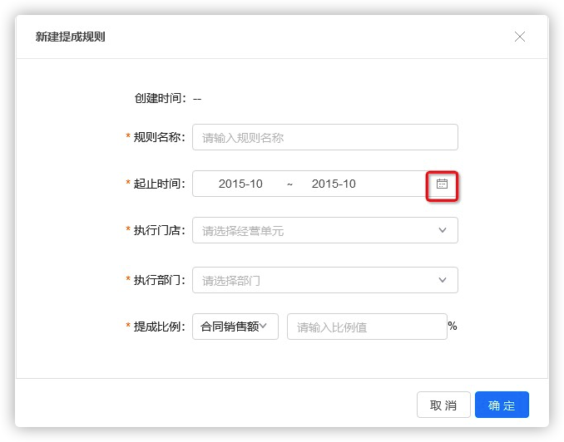Image resolution: width=564 pixels, height=442 pixels.
Task: Expand the 合同销售额 dropdown
Action: pos(235,327)
